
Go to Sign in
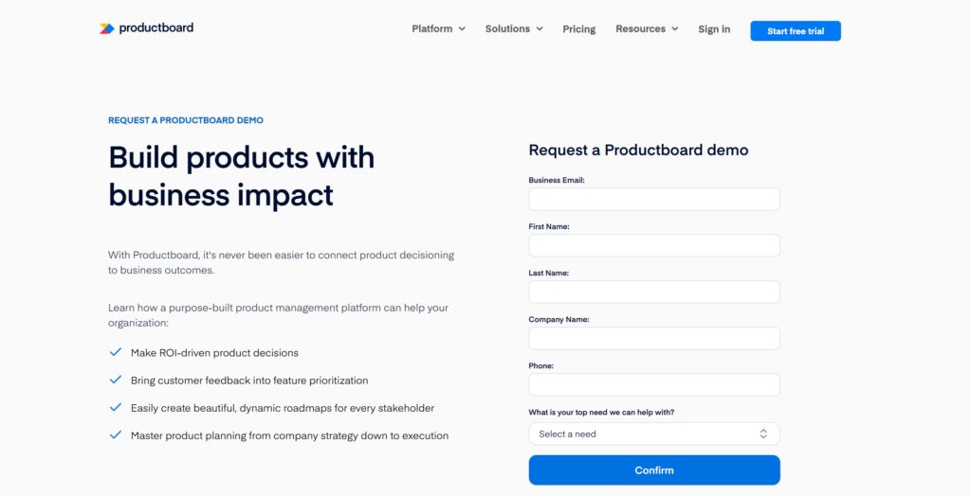(714, 29)
